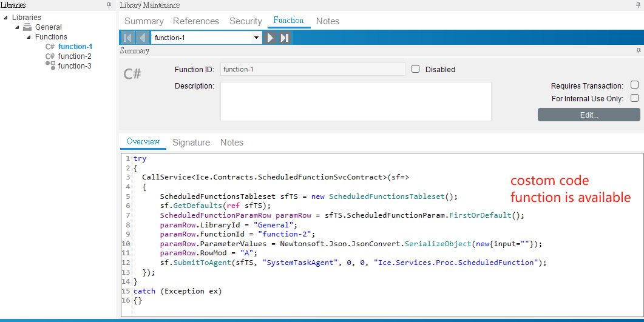The image size is (644, 322).
Task: Open the function-1 selector dropdown
Action: point(256,38)
